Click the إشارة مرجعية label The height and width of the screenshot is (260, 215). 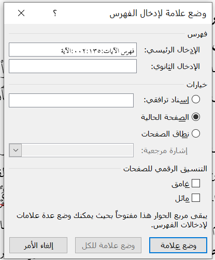click(164, 150)
